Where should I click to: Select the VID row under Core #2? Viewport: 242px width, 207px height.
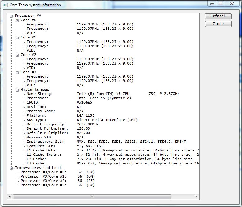[55, 68]
